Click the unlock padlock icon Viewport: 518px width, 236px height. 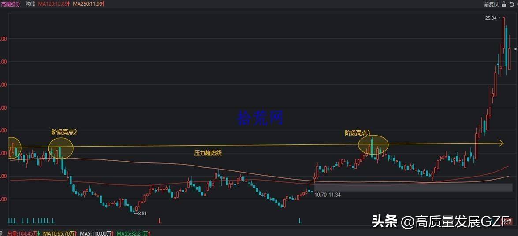pos(504,4)
